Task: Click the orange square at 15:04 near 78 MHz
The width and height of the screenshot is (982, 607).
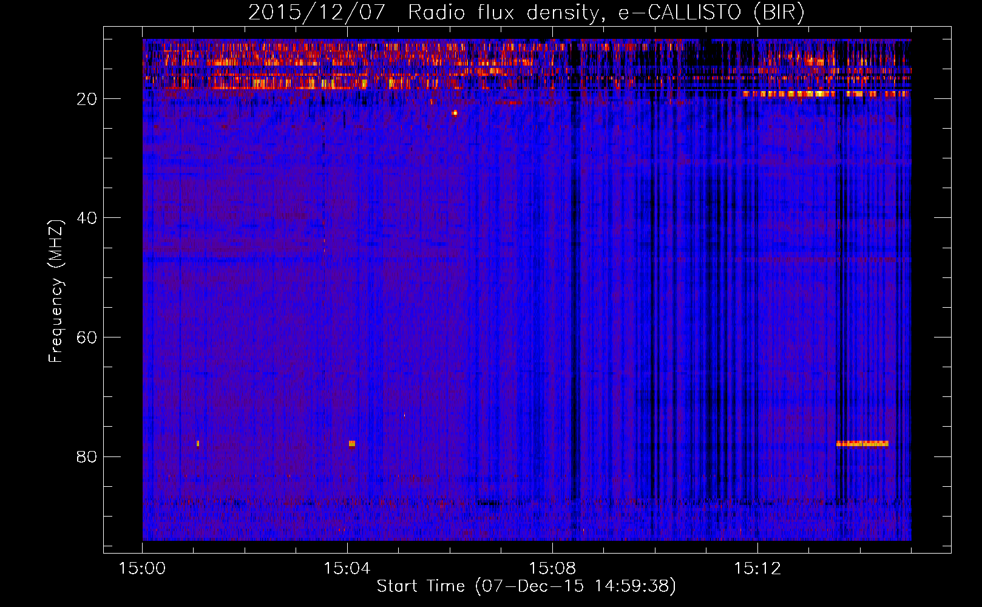Action: point(352,444)
